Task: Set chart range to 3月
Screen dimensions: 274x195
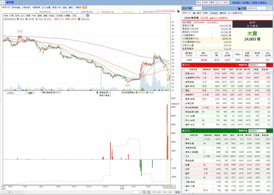Action: (x=154, y=192)
